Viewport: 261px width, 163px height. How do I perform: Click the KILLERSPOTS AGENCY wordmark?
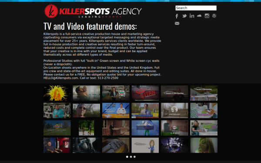coord(100,11)
